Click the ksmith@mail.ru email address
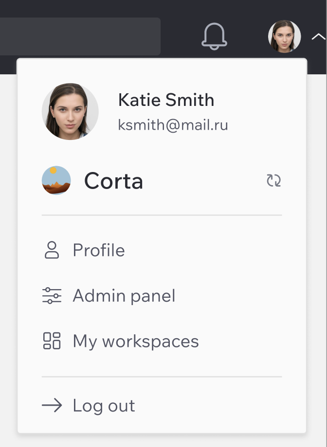The image size is (327, 447). point(173,125)
